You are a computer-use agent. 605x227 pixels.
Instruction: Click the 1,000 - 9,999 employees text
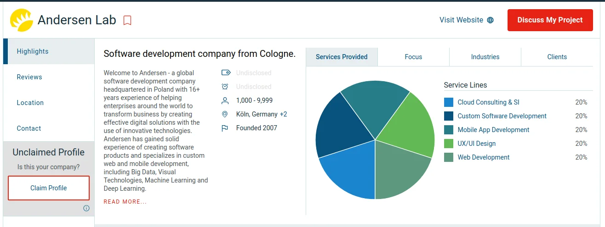click(254, 100)
